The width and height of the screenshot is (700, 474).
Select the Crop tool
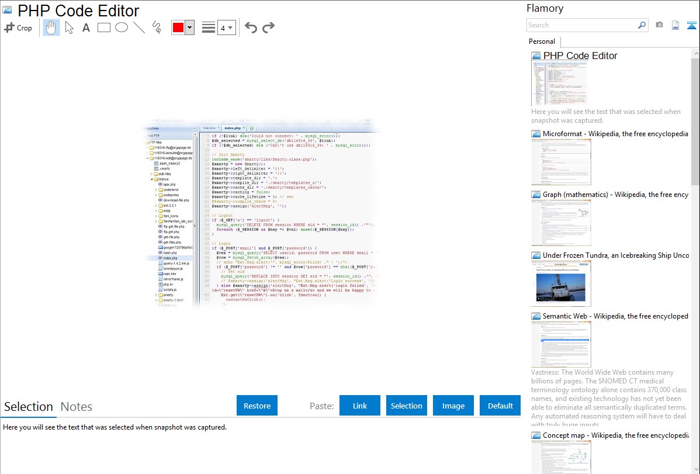pyautogui.click(x=18, y=27)
